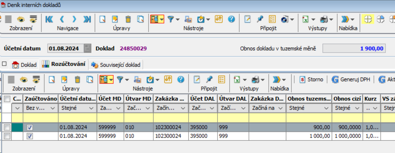Tick the small checkbox left of Doklad tab
395x153 pixels.
[x=4, y=64]
